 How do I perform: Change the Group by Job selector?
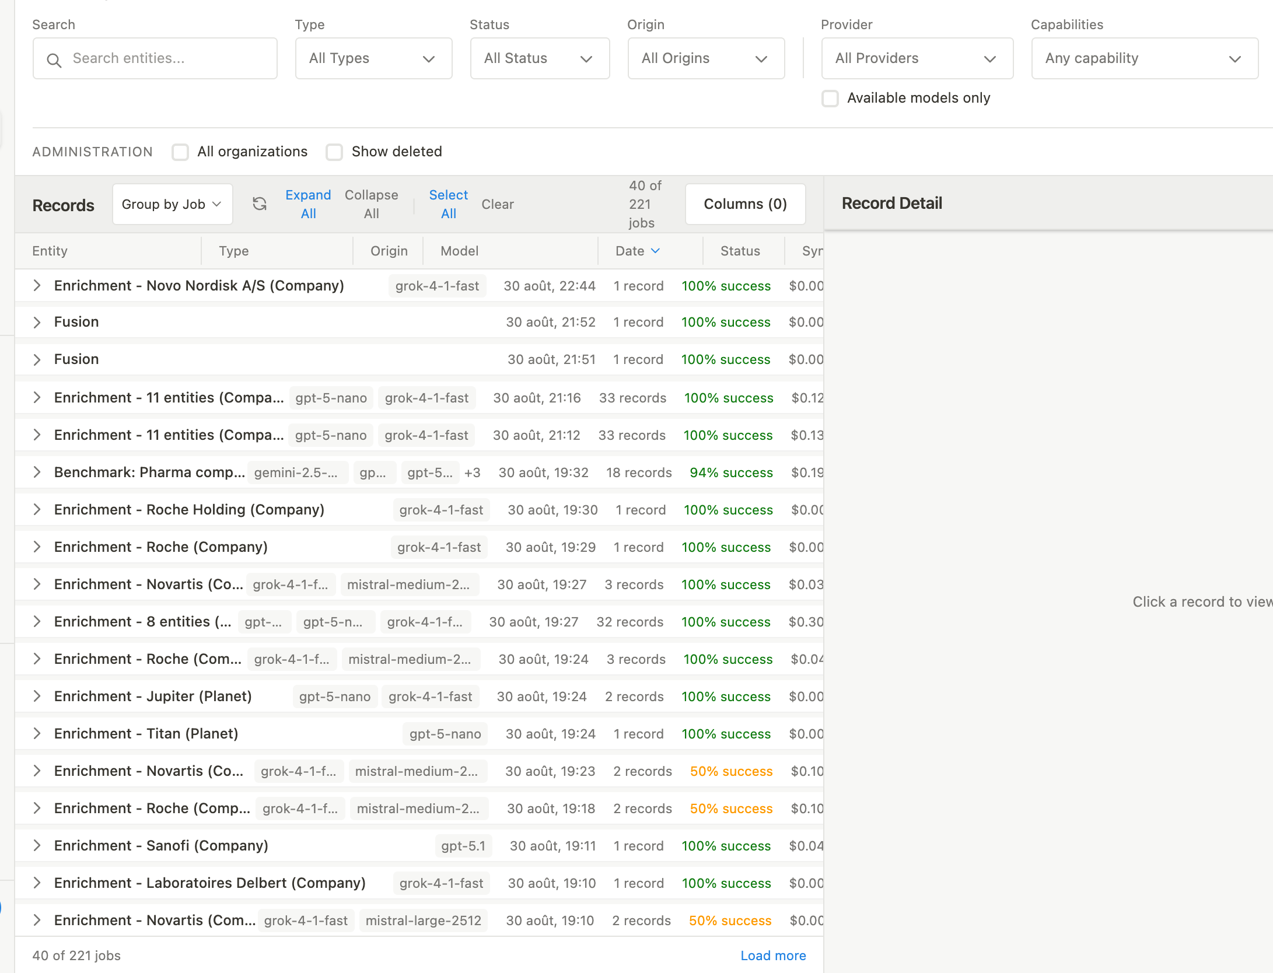(173, 204)
